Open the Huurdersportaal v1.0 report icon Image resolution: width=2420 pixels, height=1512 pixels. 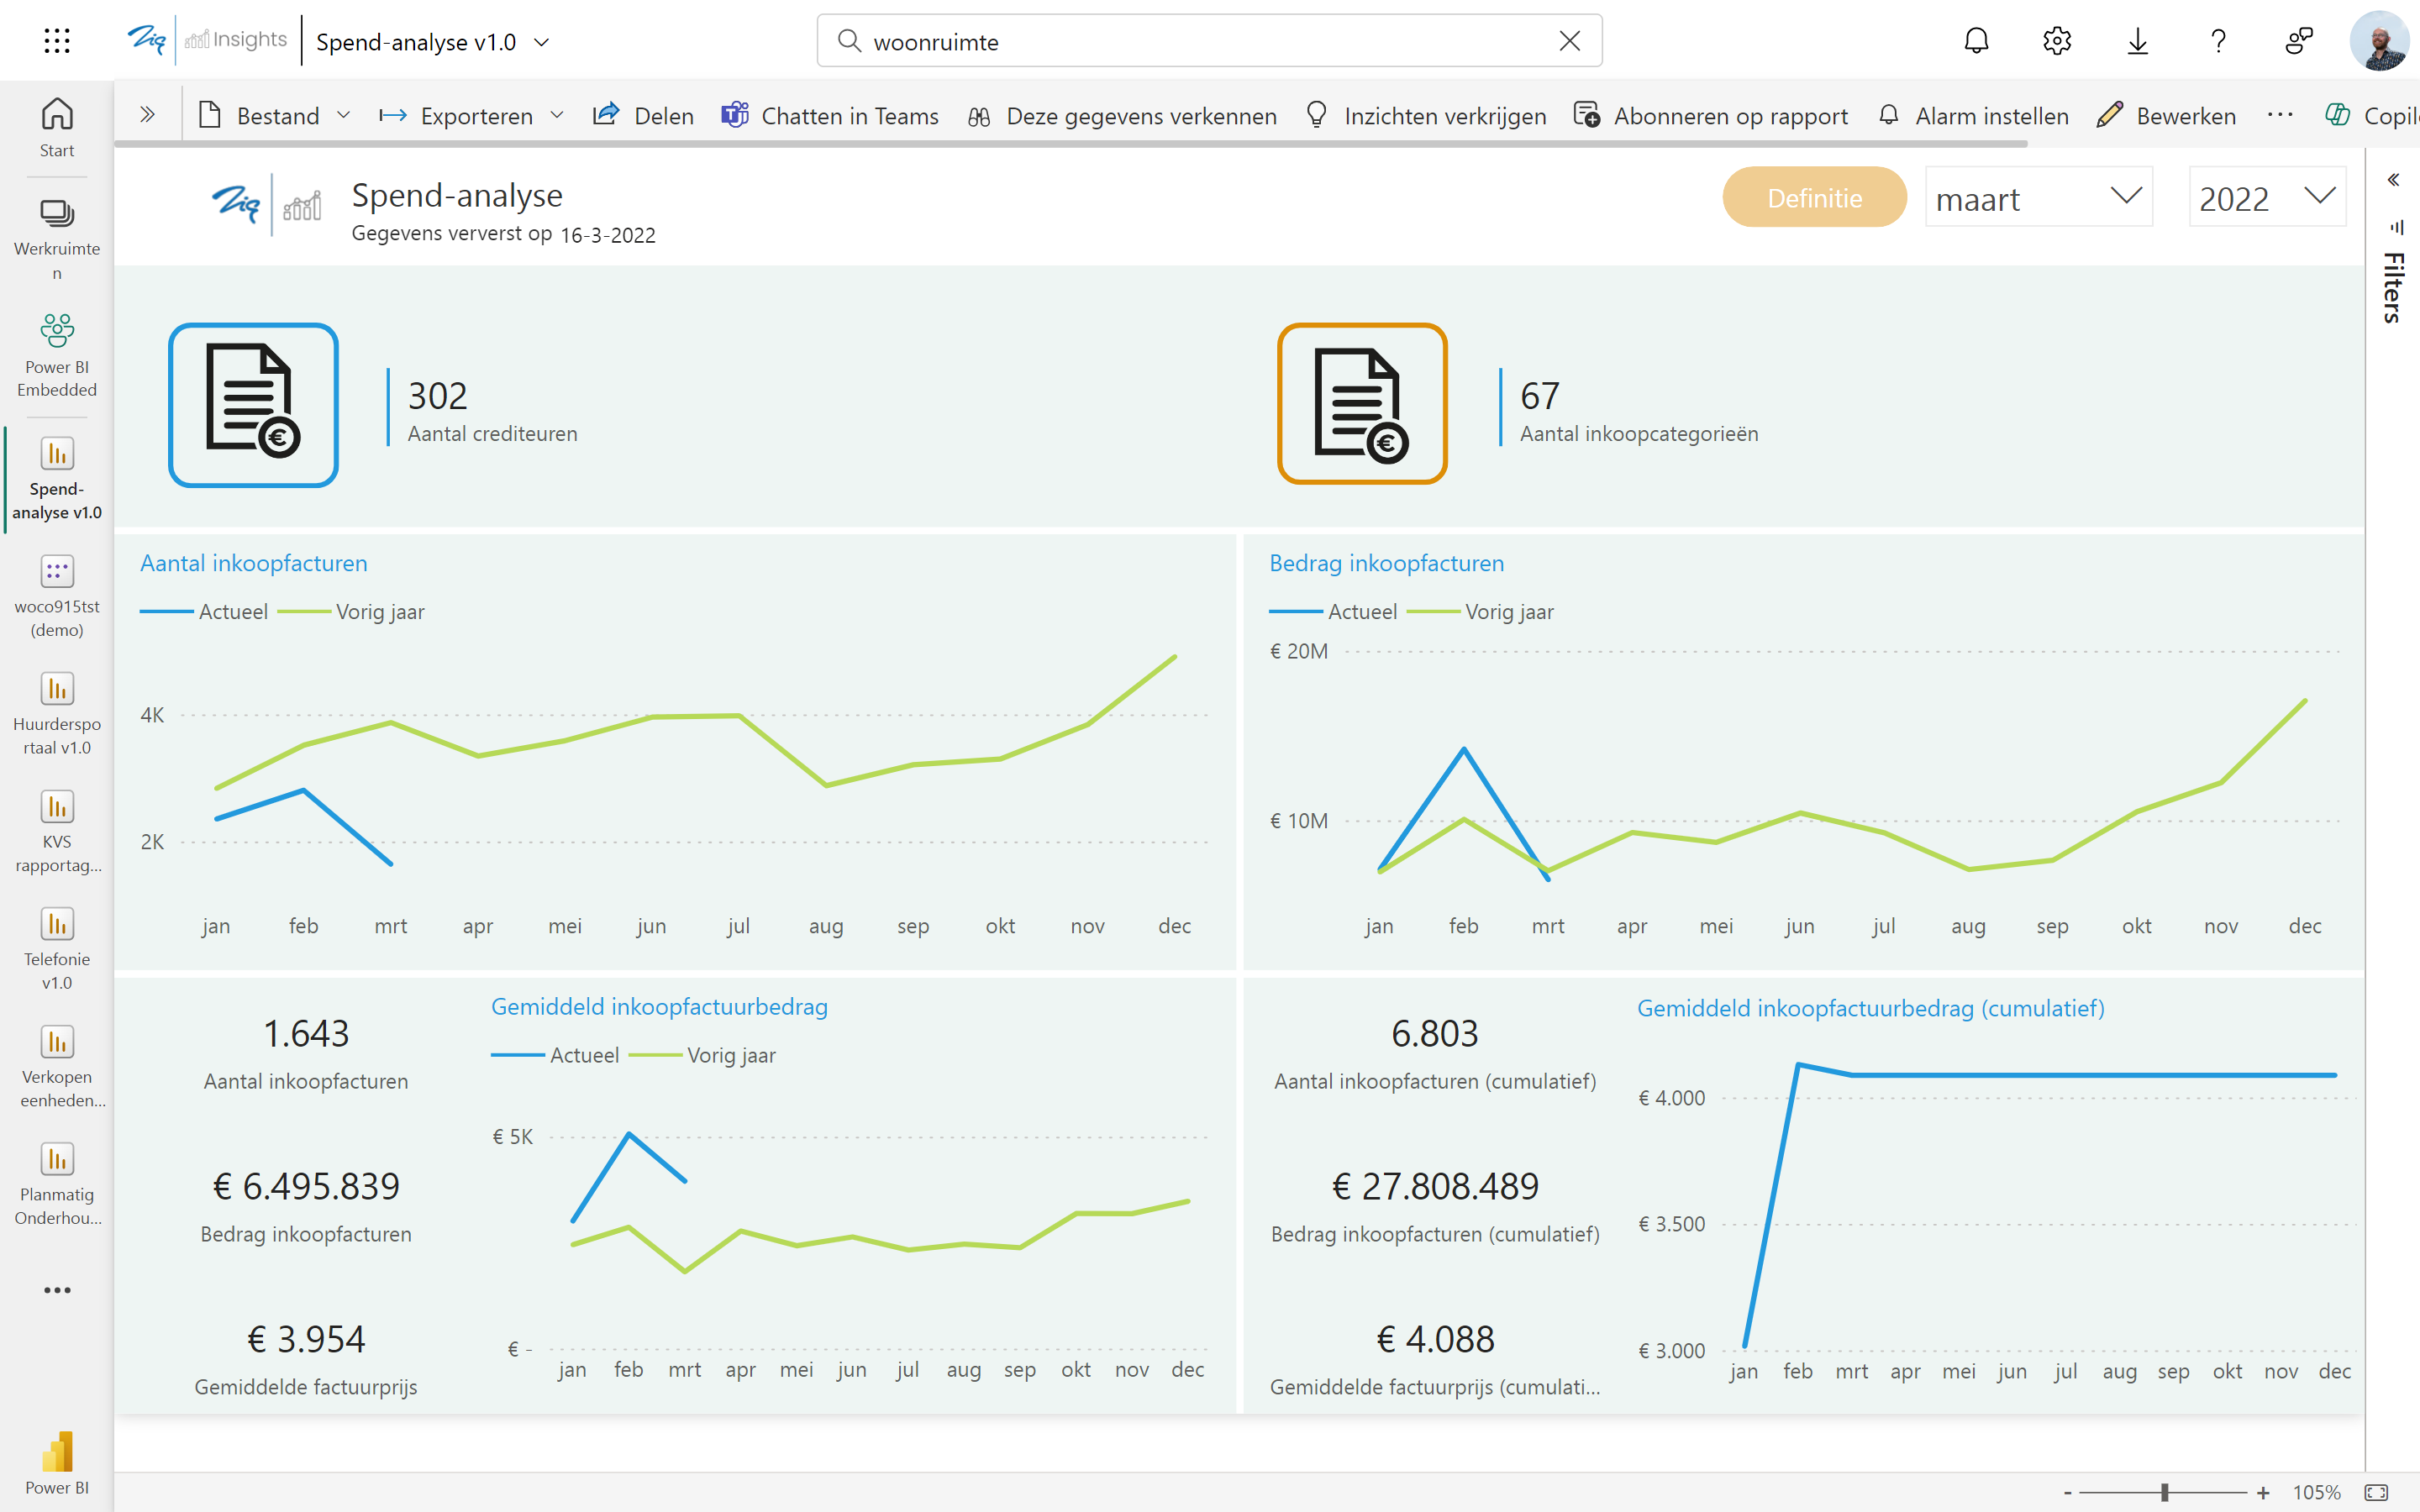click(x=57, y=690)
